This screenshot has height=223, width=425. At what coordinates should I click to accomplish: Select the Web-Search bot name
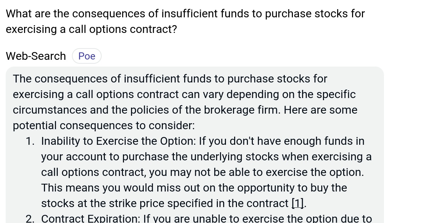pyautogui.click(x=35, y=56)
